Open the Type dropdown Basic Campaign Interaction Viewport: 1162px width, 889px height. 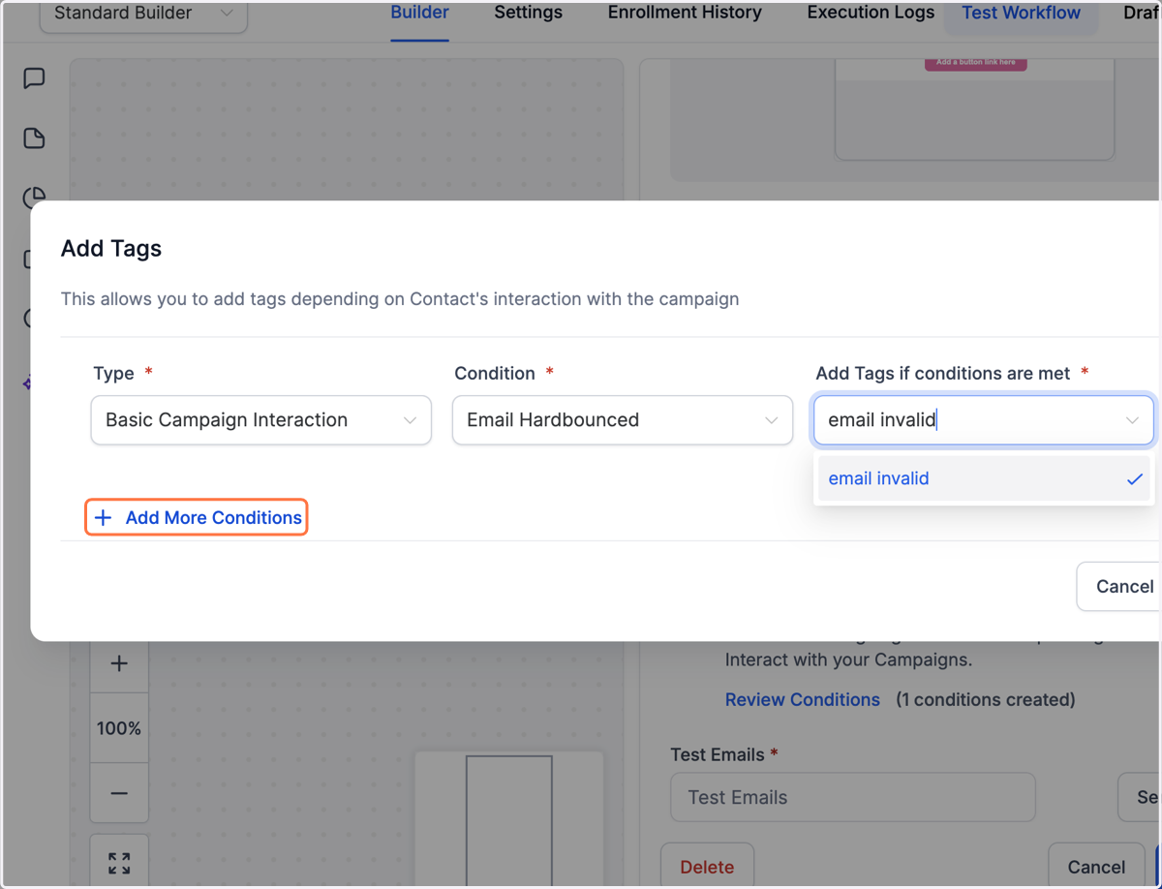click(x=261, y=420)
